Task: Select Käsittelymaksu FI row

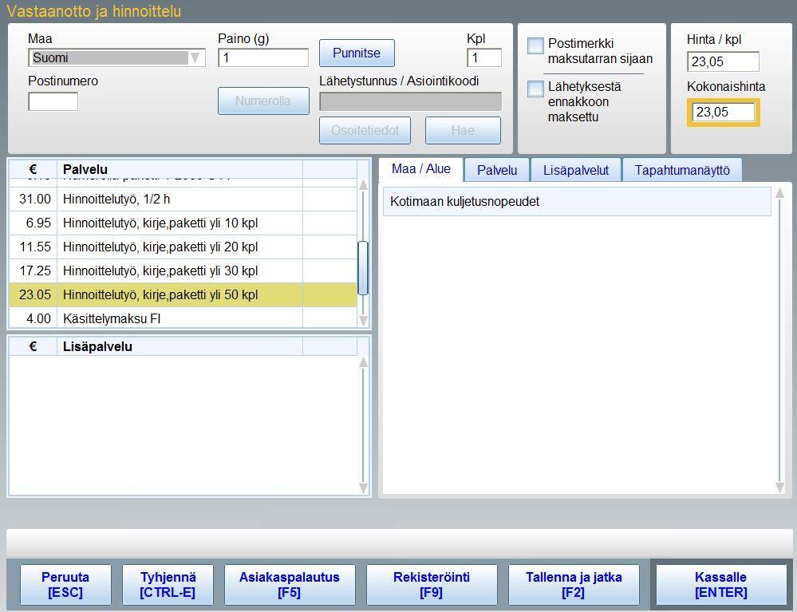Action: [183, 318]
